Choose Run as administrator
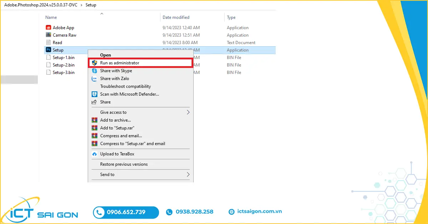 pyautogui.click(x=119, y=63)
